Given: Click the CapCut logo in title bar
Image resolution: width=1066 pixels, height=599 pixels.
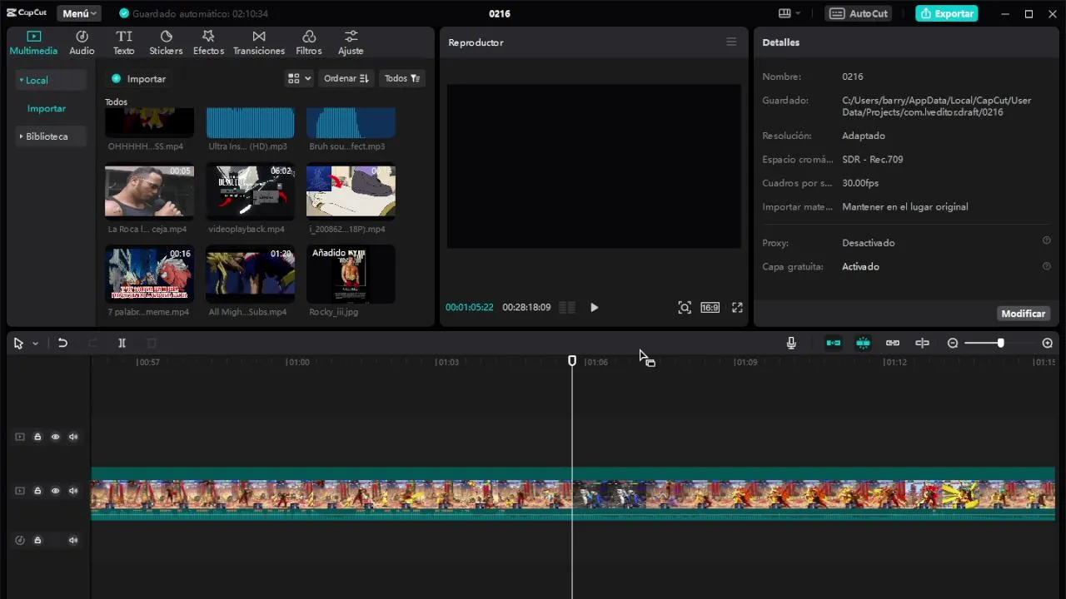Looking at the screenshot, I should (x=27, y=13).
